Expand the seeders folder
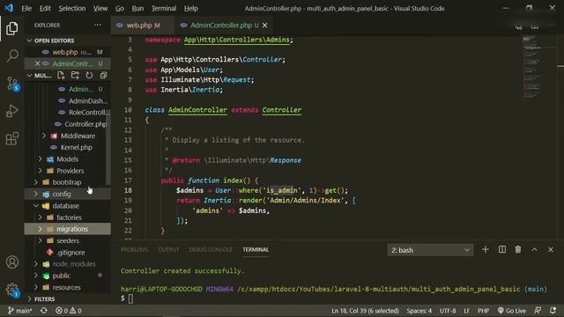The height and width of the screenshot is (317, 564). tap(40, 240)
